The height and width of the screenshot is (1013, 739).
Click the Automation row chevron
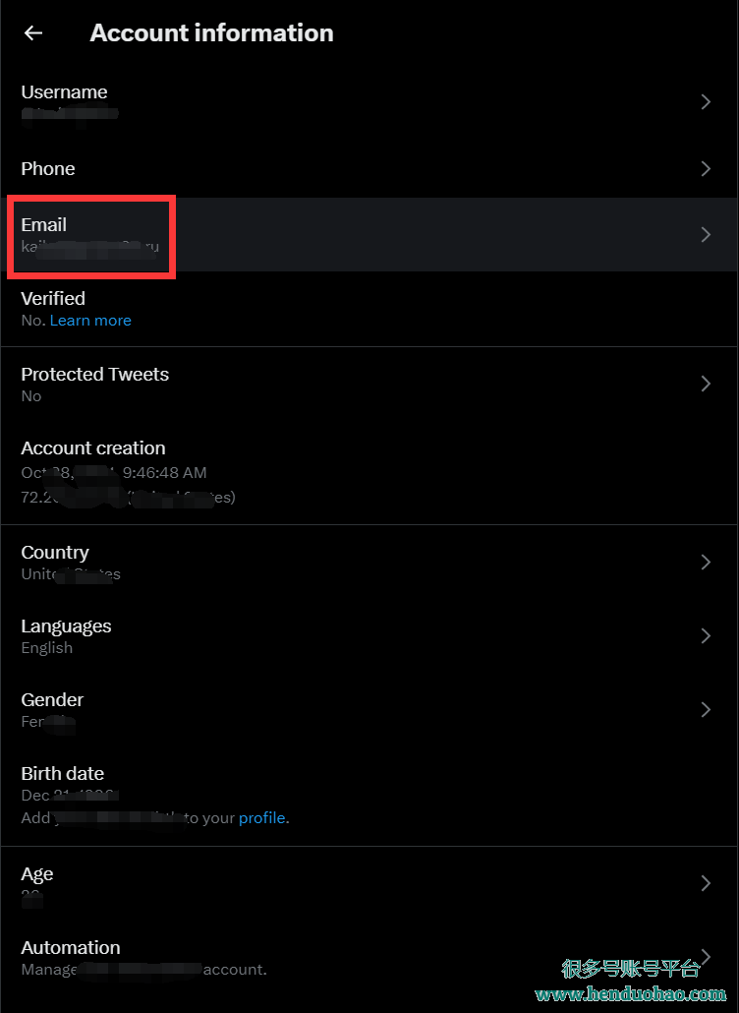pos(706,956)
